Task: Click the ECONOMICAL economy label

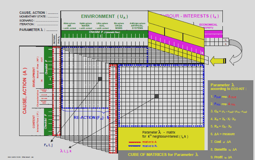Action: pyautogui.click(x=208, y=26)
